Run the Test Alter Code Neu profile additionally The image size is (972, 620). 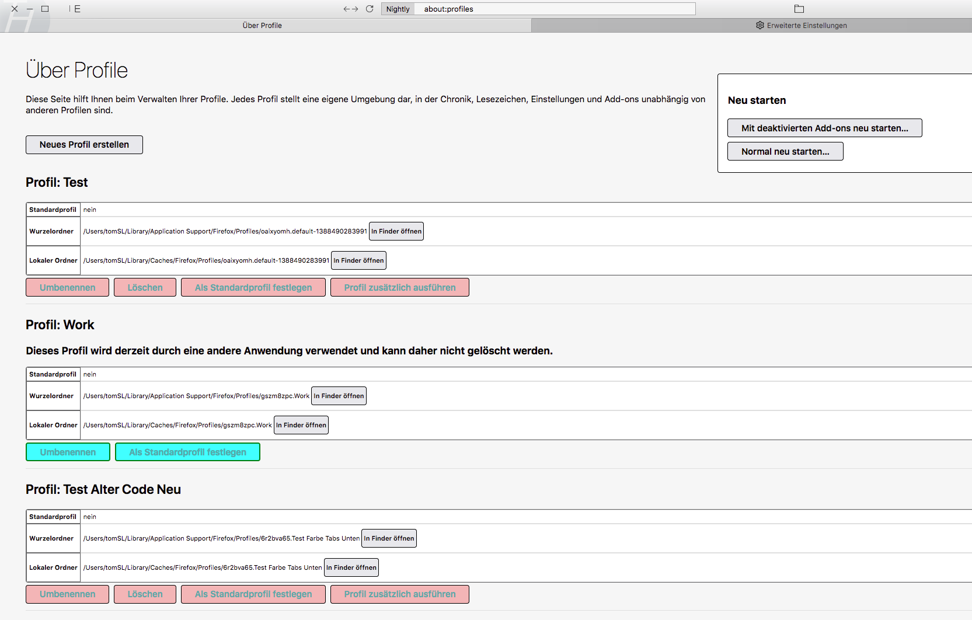click(399, 594)
